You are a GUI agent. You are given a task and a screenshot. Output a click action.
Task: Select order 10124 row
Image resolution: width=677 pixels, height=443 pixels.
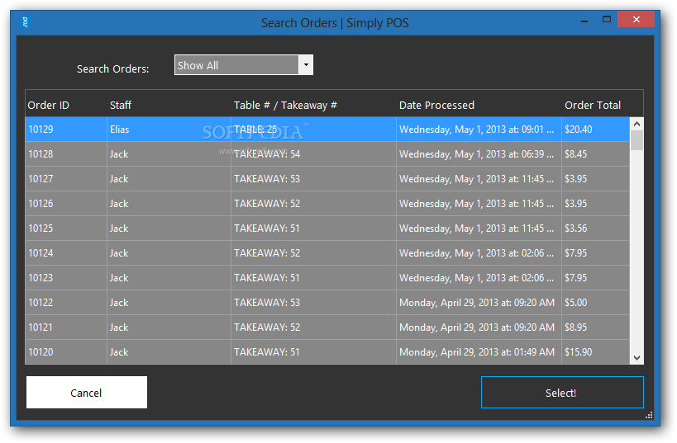[x=327, y=253]
